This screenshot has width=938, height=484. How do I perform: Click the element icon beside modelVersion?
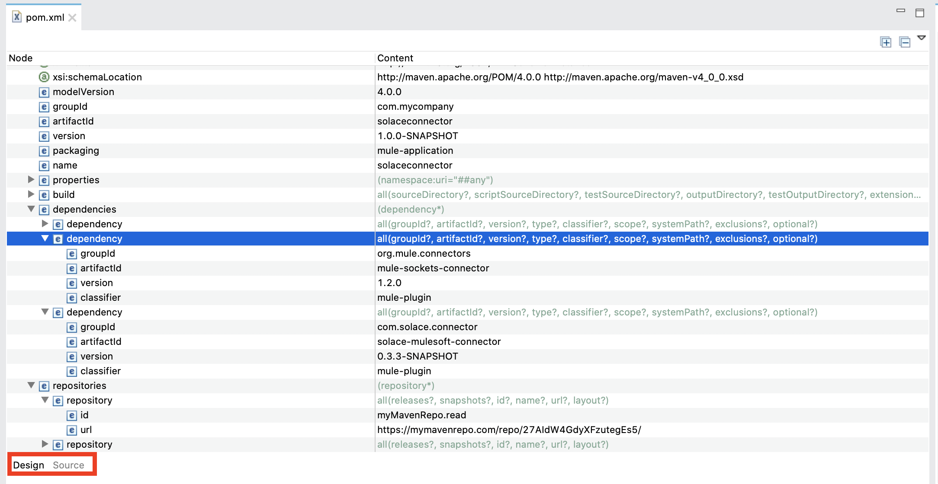point(44,92)
